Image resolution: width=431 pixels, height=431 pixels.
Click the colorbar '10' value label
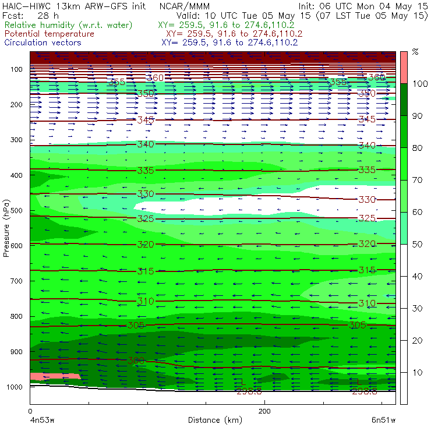[x=417, y=372]
